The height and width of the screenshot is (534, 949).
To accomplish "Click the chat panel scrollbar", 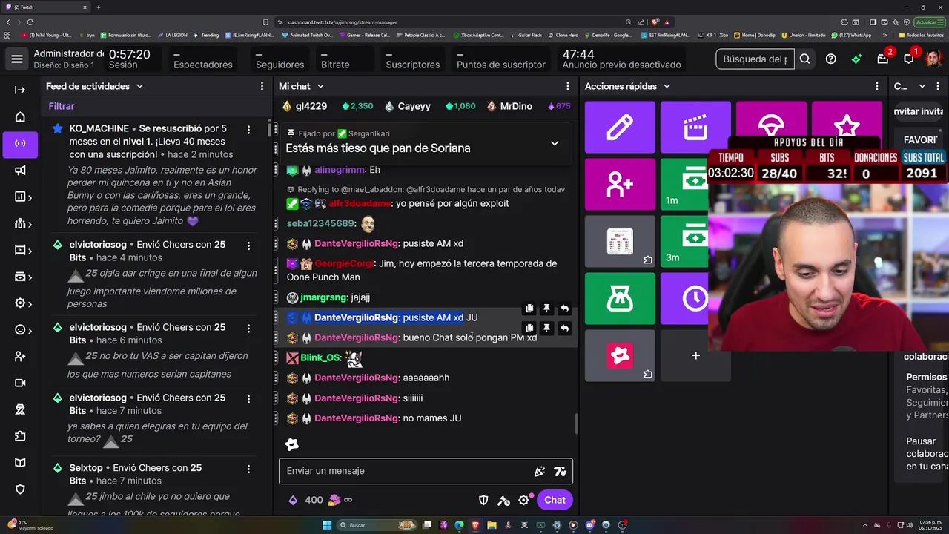I will pyautogui.click(x=576, y=424).
